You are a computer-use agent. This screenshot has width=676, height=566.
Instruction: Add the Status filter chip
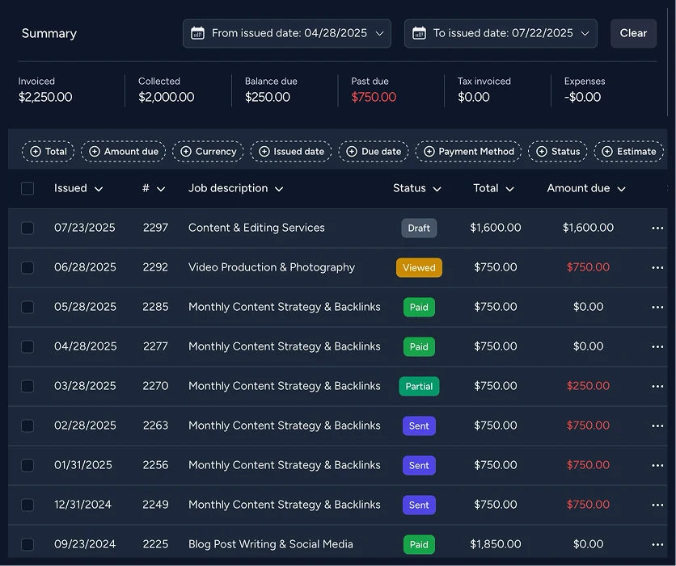coord(557,152)
